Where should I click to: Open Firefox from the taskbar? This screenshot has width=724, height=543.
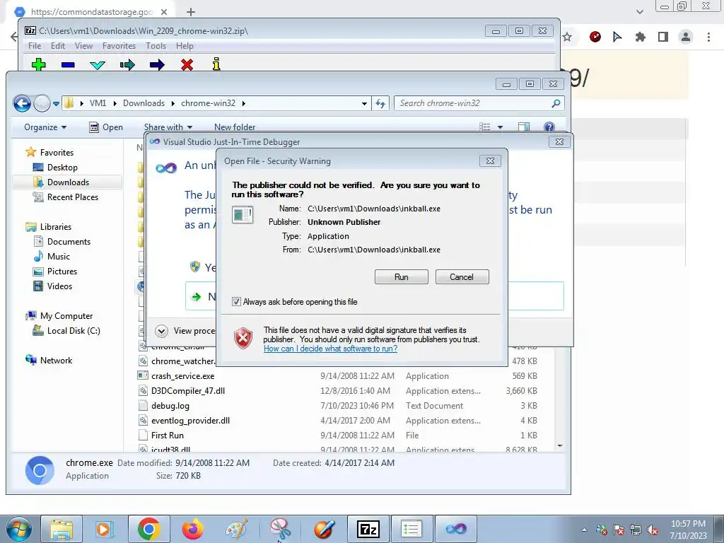point(192,529)
